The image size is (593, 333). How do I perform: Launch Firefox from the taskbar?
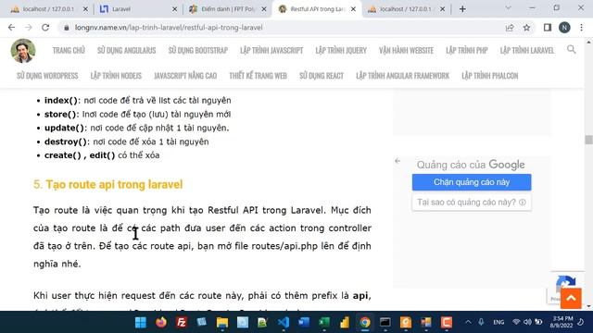click(x=161, y=323)
